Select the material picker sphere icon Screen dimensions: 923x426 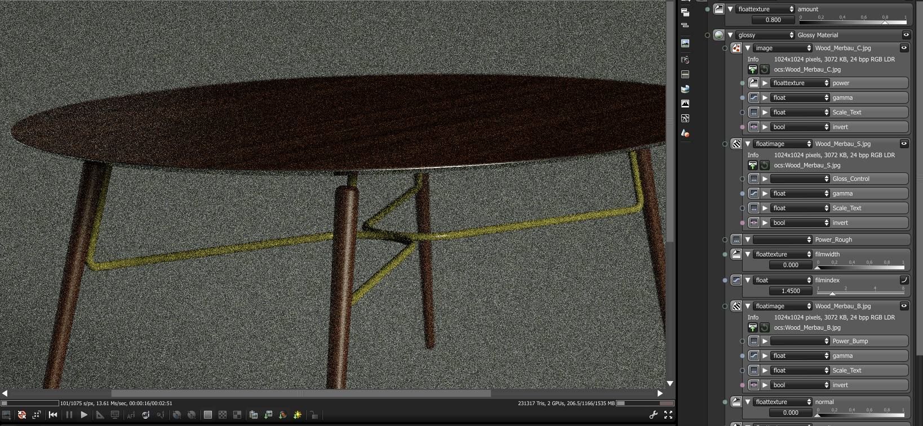(x=146, y=415)
